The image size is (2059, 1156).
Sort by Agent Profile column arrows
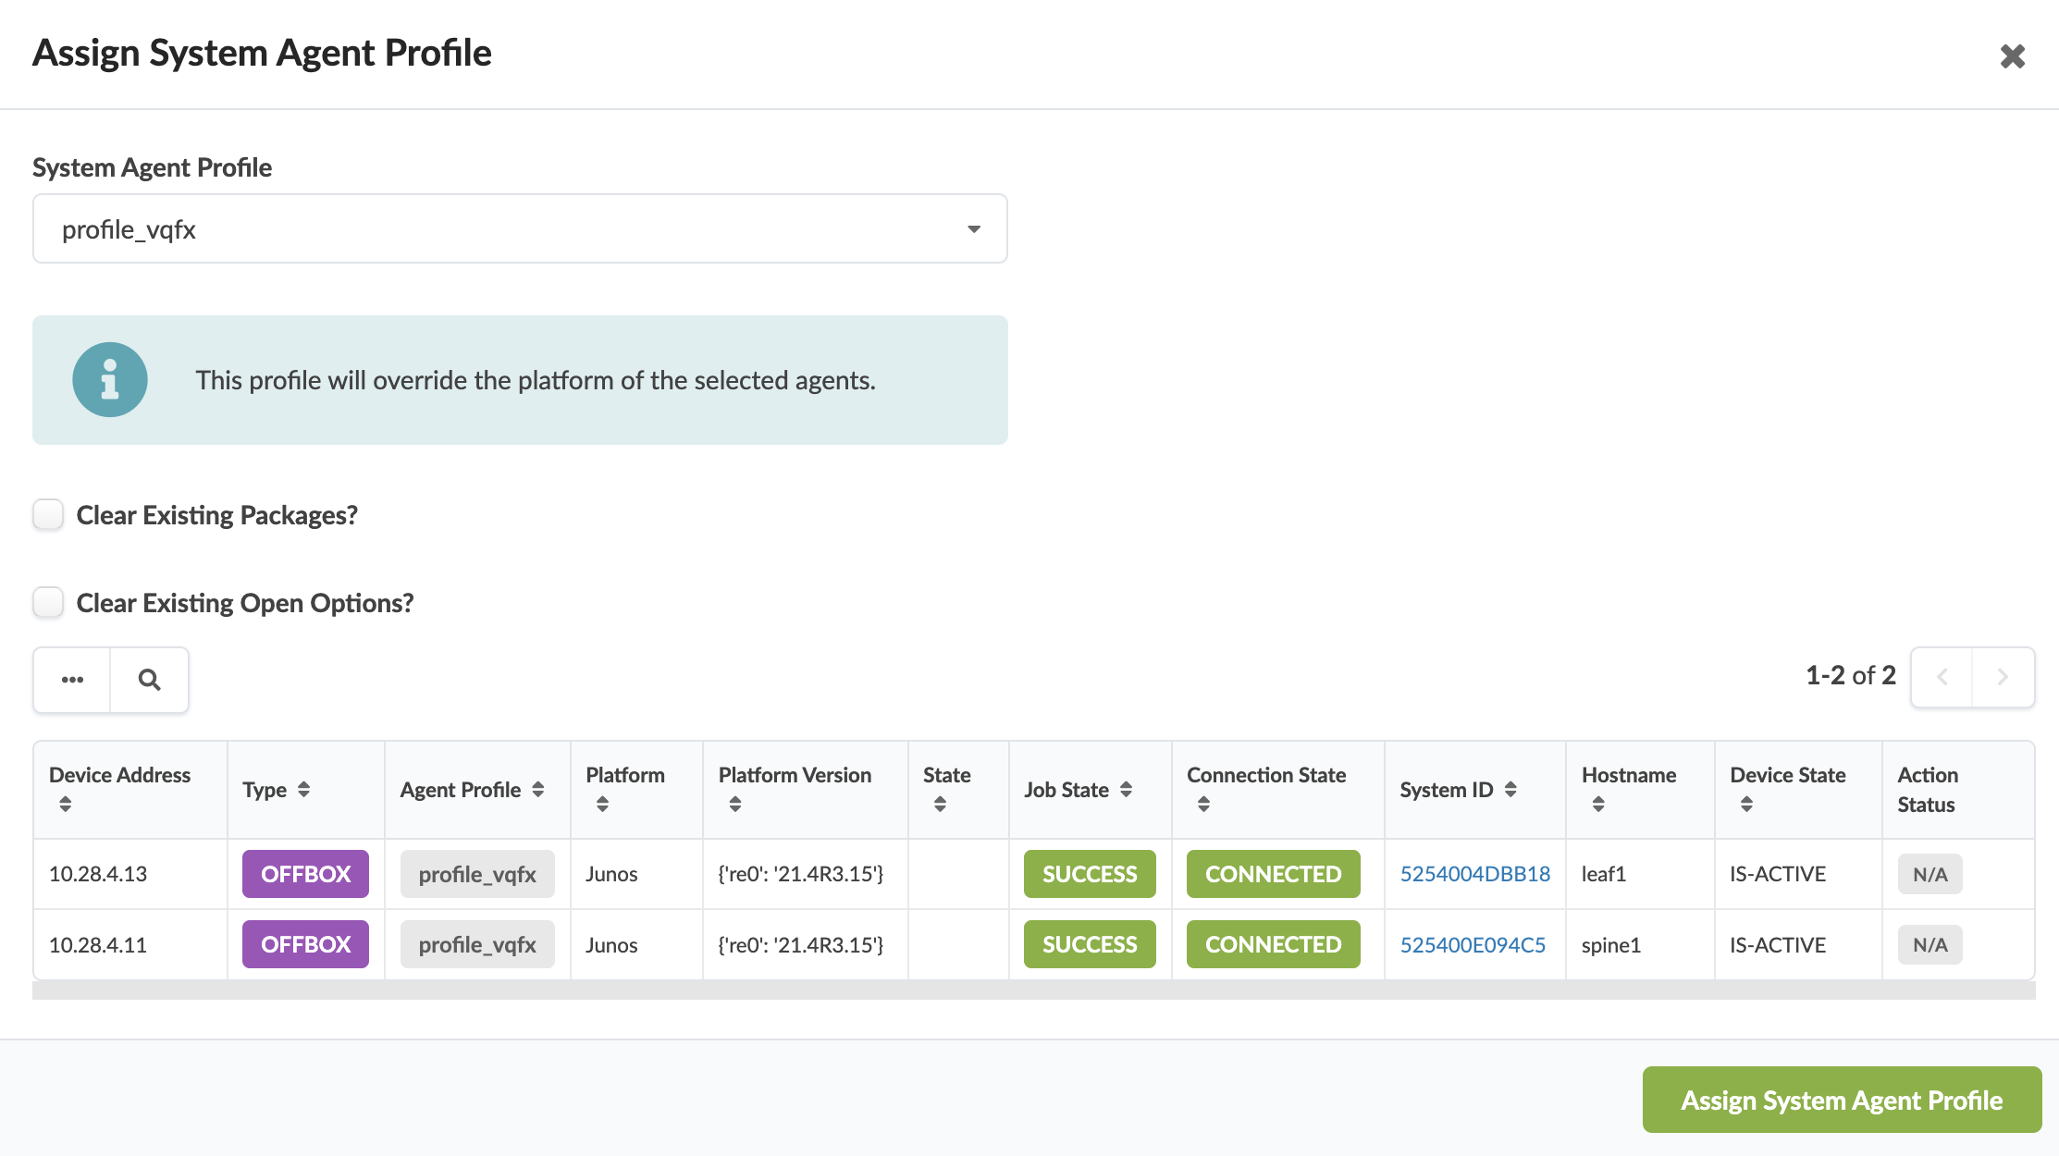tap(537, 790)
